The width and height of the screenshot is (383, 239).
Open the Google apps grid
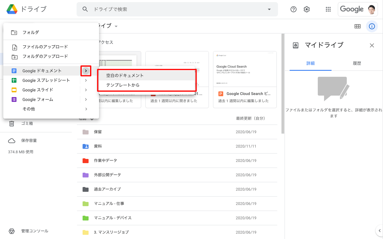coord(328,9)
